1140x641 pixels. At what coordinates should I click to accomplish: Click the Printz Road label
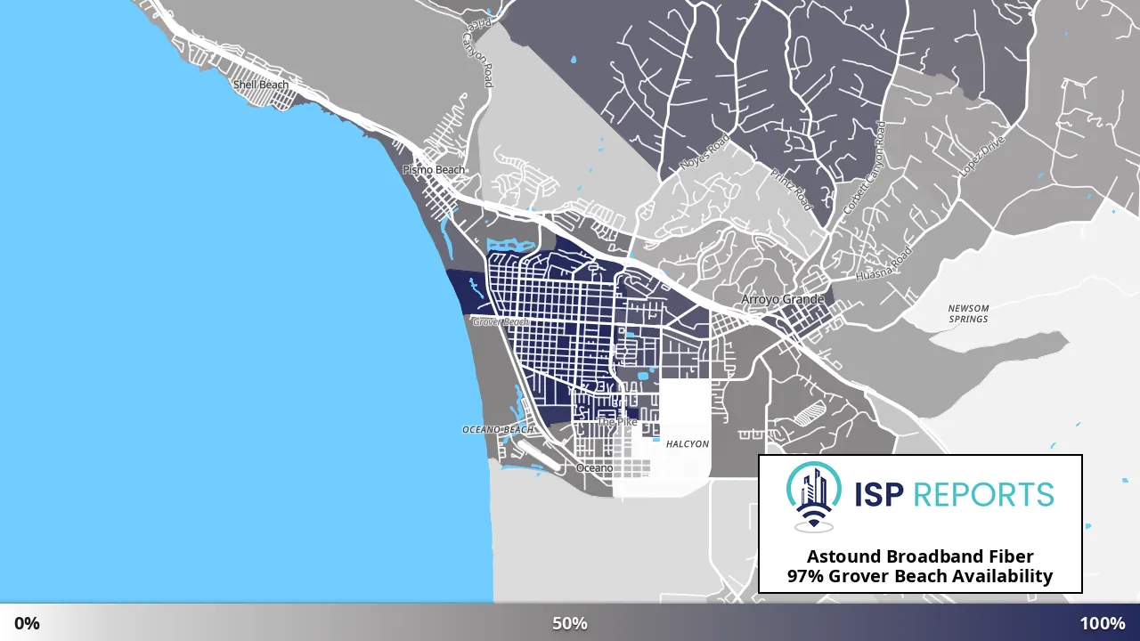pos(792,189)
